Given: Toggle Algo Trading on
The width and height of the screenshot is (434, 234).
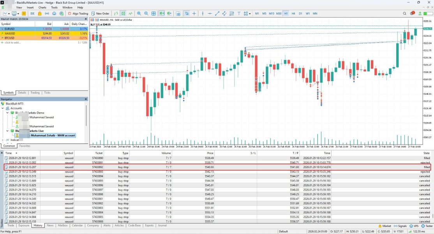Looking at the screenshot, I should (78, 13).
